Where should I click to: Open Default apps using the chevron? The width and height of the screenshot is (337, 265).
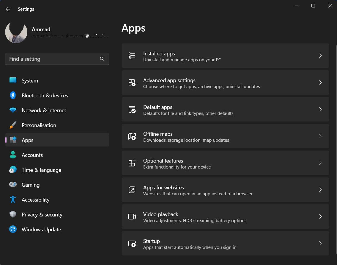click(320, 109)
